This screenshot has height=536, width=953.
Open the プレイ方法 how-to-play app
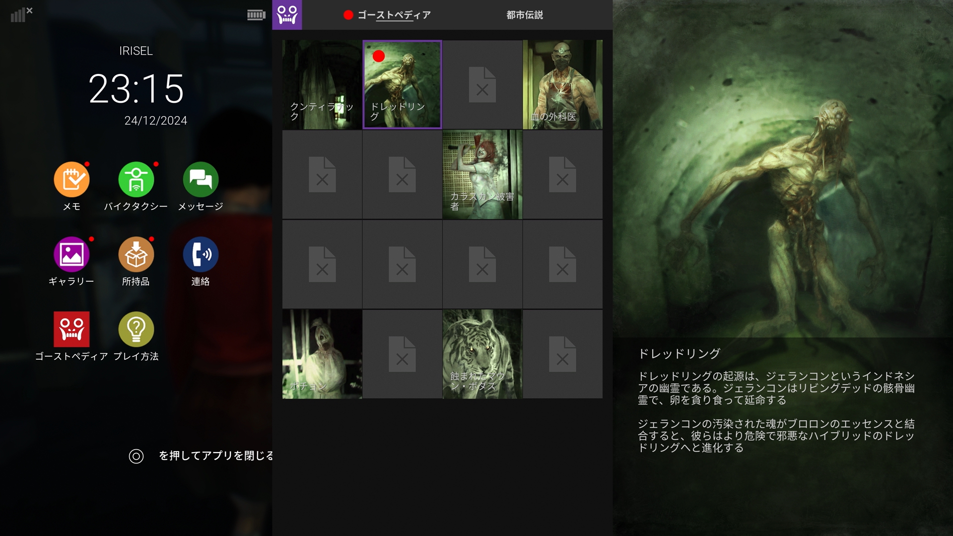(136, 330)
